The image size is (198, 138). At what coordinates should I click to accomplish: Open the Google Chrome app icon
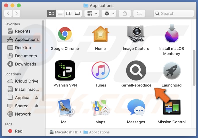point(65,34)
